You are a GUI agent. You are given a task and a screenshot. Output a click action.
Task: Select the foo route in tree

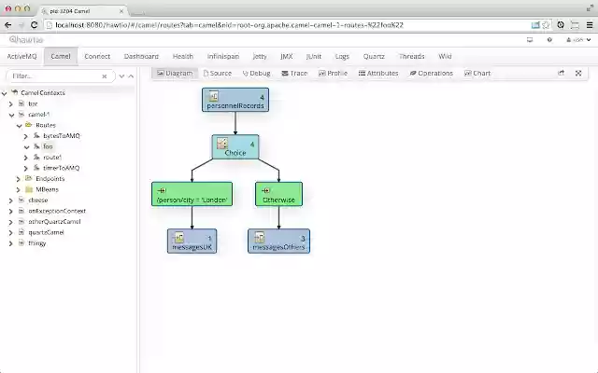(48, 146)
